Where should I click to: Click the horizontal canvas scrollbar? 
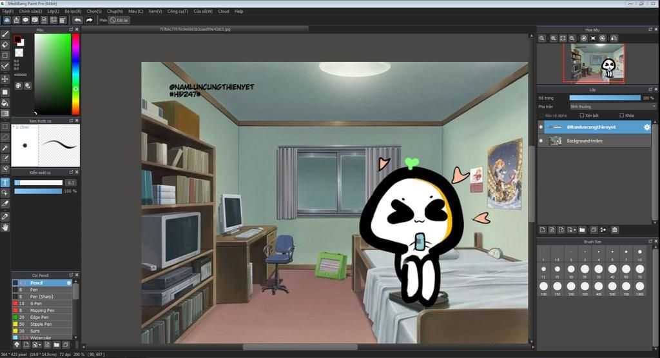(300, 347)
